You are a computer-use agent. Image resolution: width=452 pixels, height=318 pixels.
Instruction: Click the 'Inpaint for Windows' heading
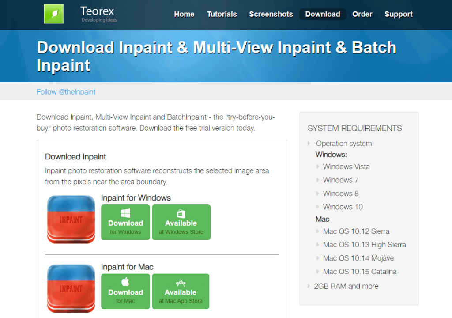pyautogui.click(x=136, y=198)
